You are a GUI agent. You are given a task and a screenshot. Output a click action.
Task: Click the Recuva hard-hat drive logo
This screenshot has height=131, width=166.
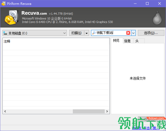(11, 17)
